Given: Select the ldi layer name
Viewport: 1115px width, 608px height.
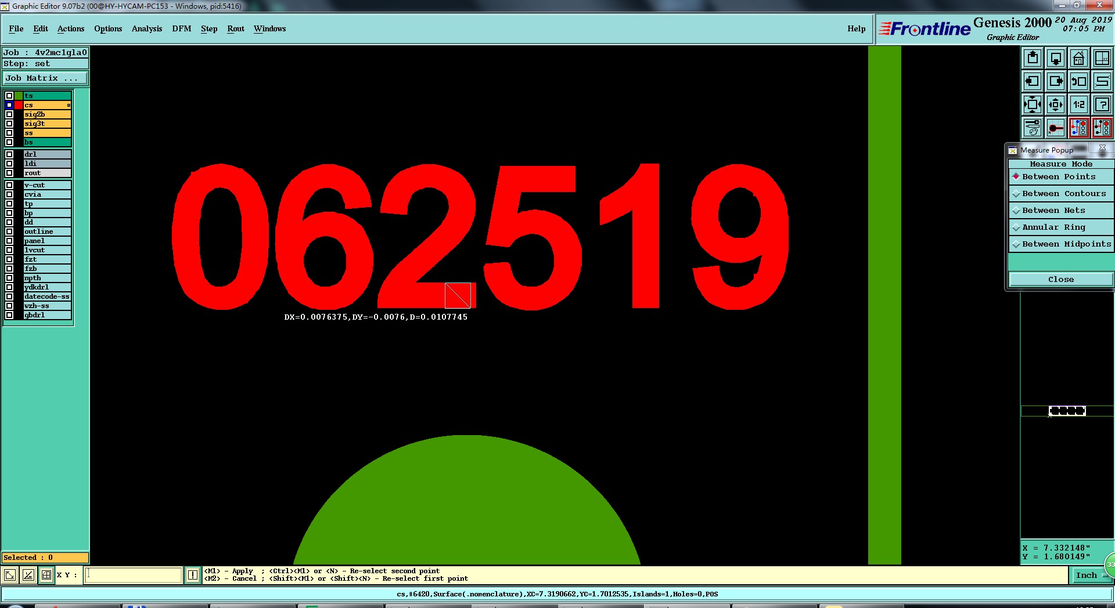Looking at the screenshot, I should click(x=48, y=164).
